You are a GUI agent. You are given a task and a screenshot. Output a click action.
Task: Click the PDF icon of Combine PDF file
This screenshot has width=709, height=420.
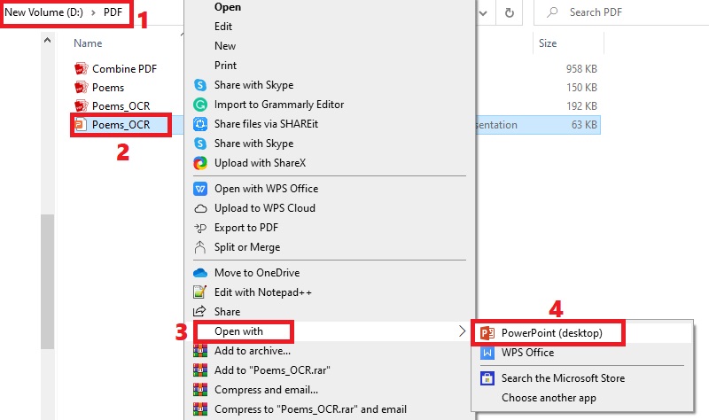(81, 69)
